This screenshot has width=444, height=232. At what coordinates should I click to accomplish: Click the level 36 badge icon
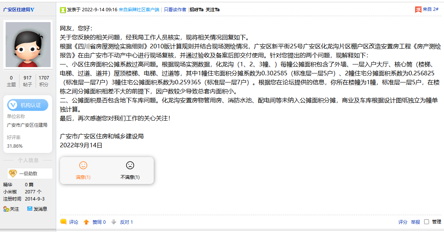pos(13,173)
